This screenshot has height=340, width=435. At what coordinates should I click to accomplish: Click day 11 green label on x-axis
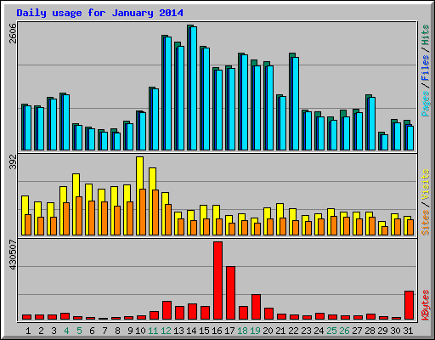(x=153, y=331)
